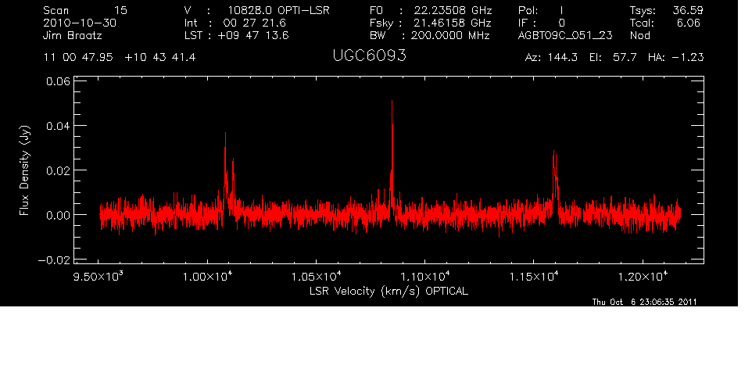Screen dimensions: 752x383
Task: Click the plot timestamp Thu Oct 6 23:06:35 2011
Action: (x=645, y=302)
